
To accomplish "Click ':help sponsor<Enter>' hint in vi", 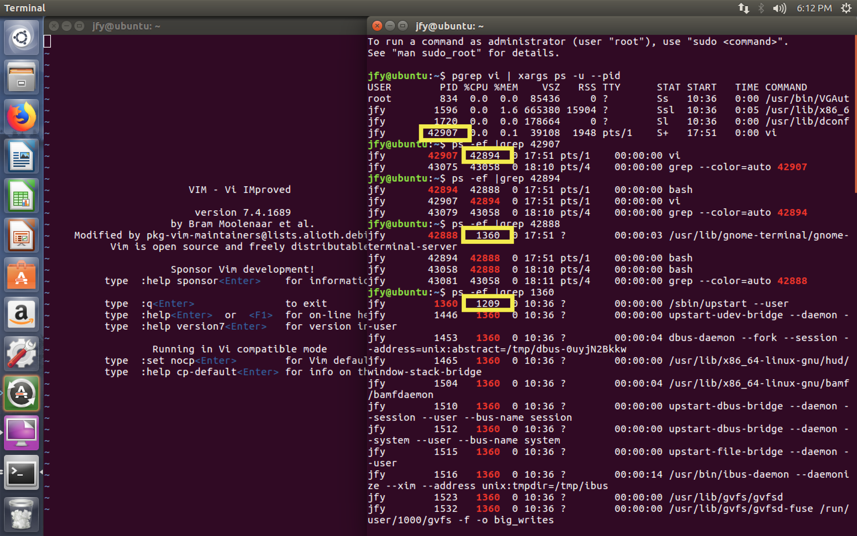I will (x=201, y=281).
